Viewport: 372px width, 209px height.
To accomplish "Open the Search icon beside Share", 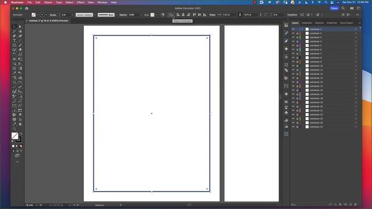I will 343,8.
